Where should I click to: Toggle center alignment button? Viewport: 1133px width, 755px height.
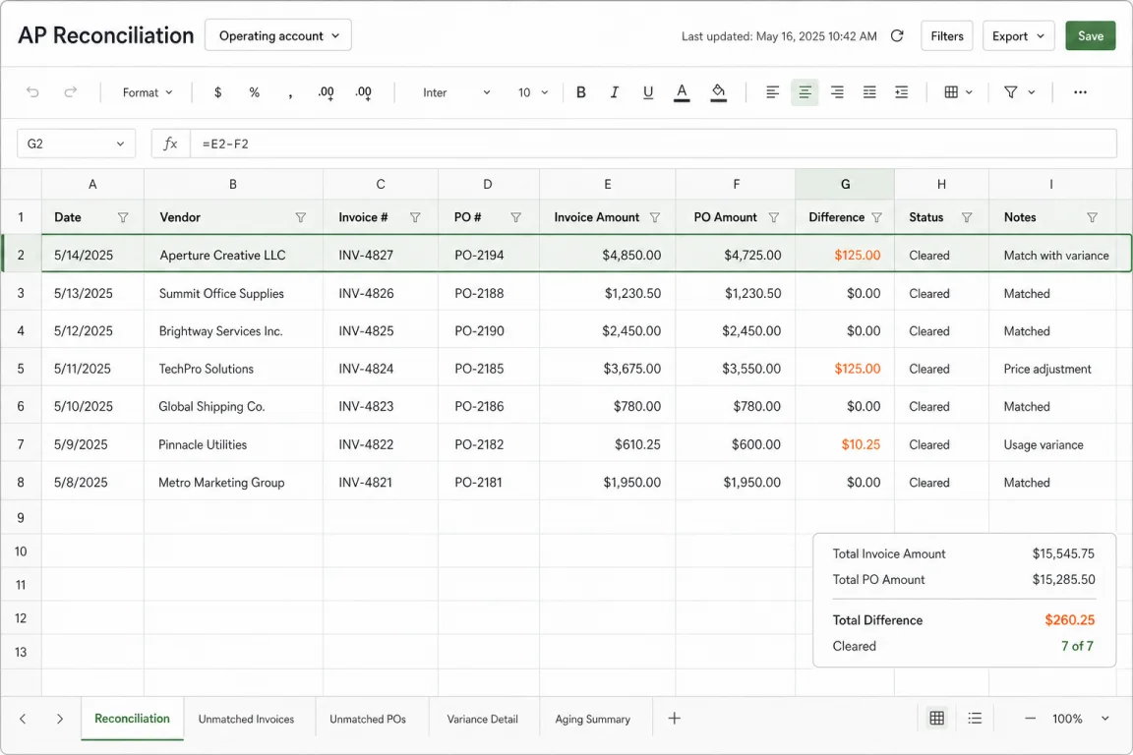(x=805, y=92)
